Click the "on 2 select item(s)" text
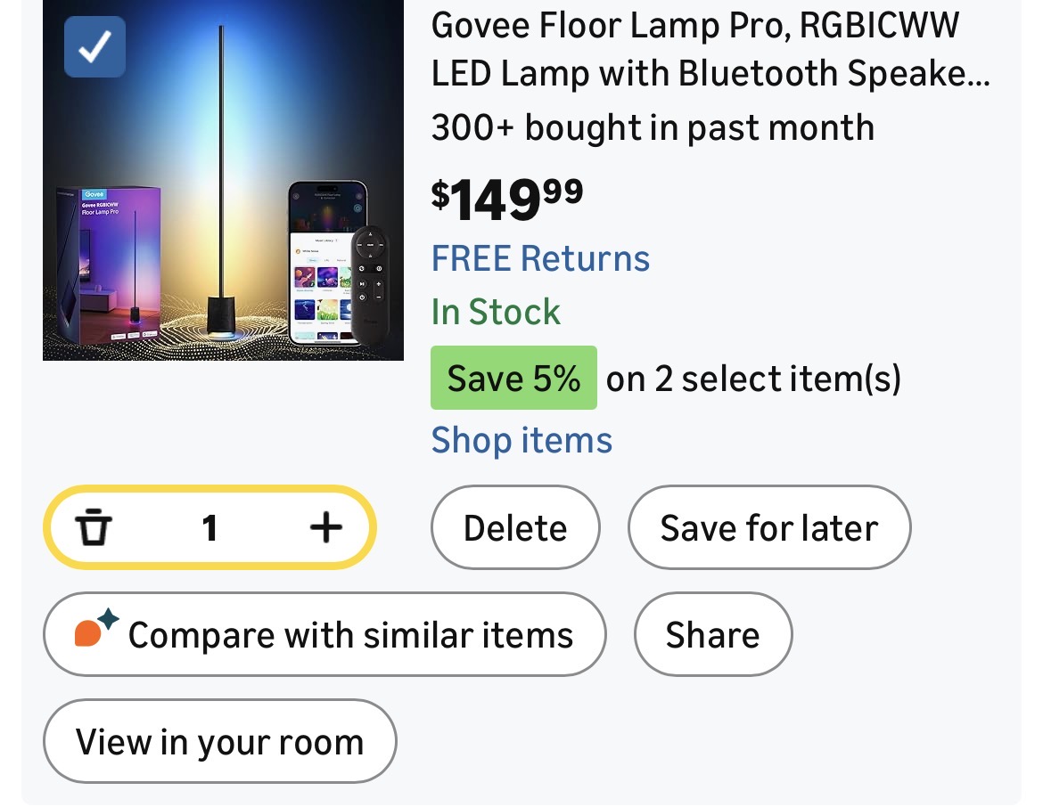This screenshot has height=807, width=1043. click(x=753, y=379)
